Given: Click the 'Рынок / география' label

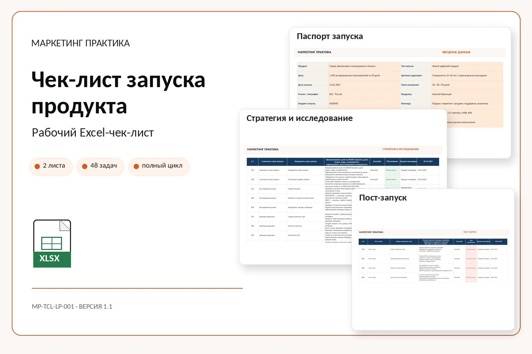Looking at the screenshot, I should click(x=308, y=94).
